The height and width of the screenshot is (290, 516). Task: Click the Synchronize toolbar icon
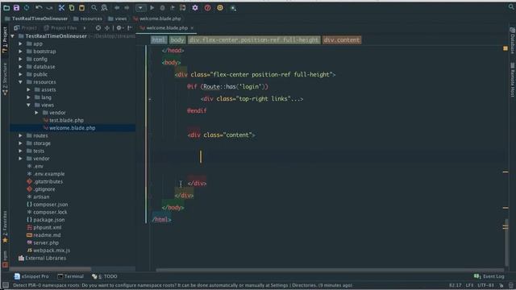27,7
